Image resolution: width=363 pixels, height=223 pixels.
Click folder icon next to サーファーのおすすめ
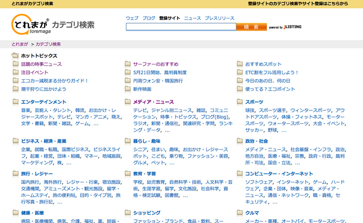127,64
